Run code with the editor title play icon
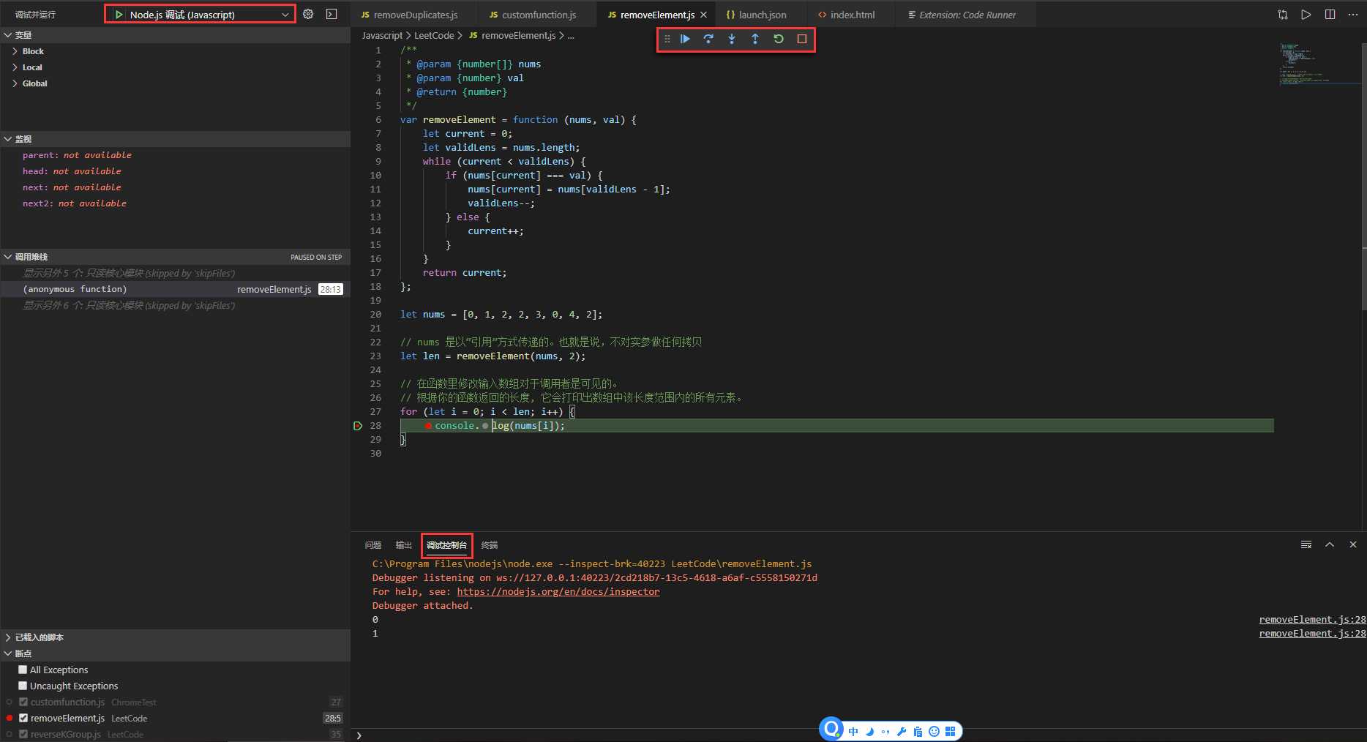Screen dimensions: 1367x742 click(1306, 15)
